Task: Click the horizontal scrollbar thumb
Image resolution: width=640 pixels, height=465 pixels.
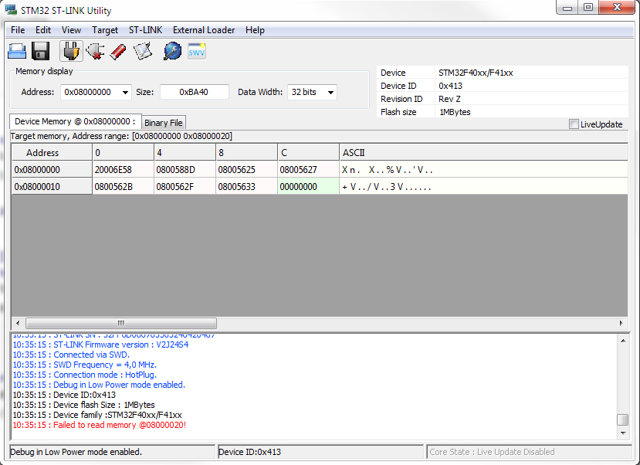Action: pyautogui.click(x=120, y=323)
